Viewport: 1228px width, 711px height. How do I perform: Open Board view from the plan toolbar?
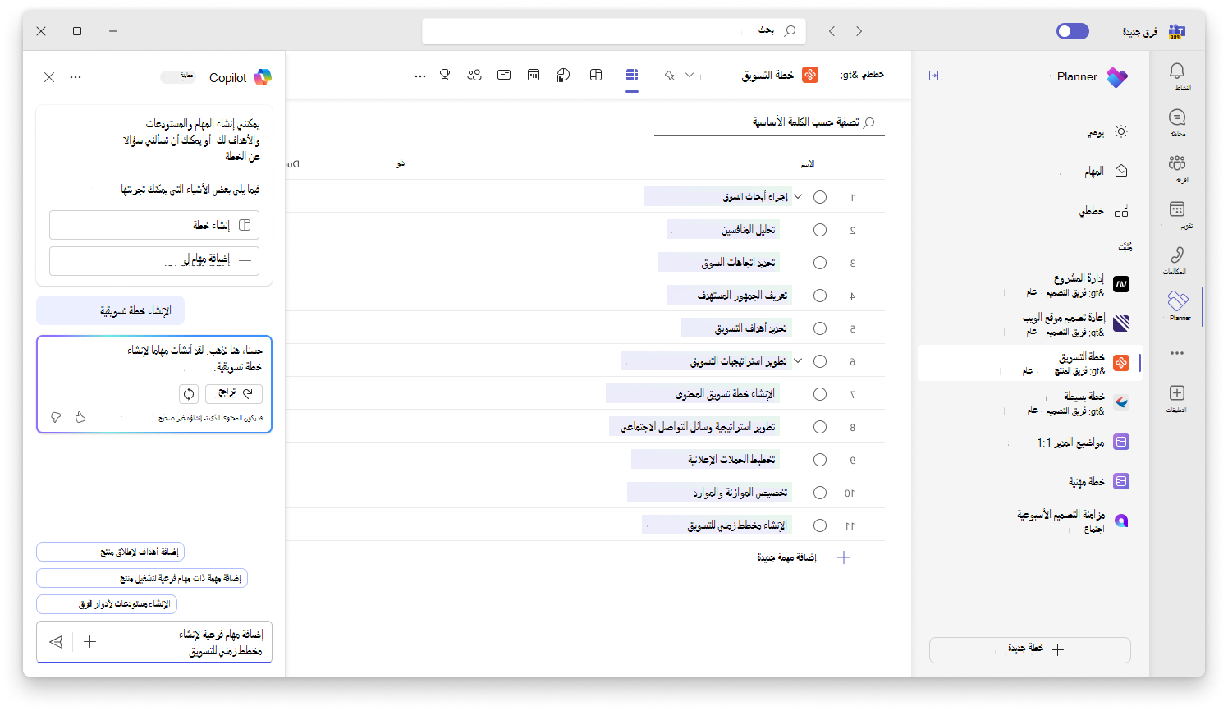[596, 75]
